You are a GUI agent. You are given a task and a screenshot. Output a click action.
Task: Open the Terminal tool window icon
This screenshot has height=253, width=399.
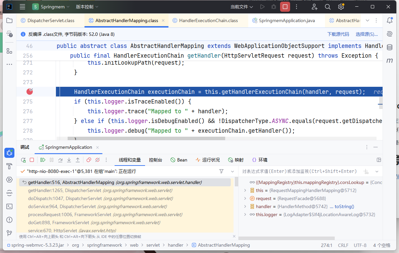point(9,206)
